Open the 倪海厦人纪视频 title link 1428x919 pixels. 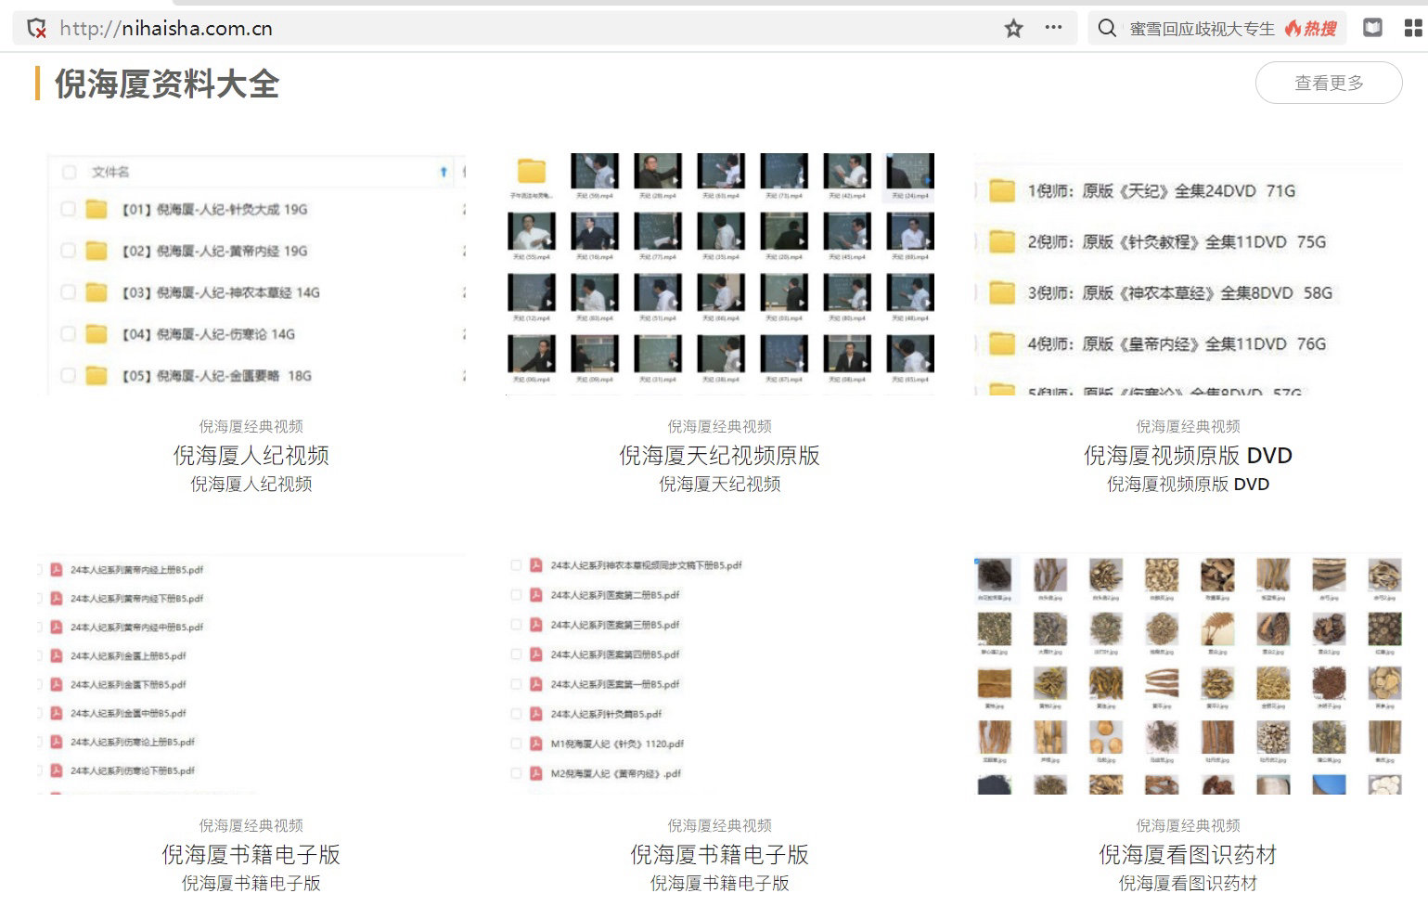tap(251, 456)
